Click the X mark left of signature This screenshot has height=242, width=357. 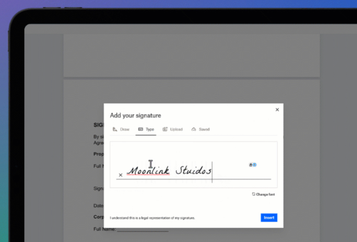(120, 175)
